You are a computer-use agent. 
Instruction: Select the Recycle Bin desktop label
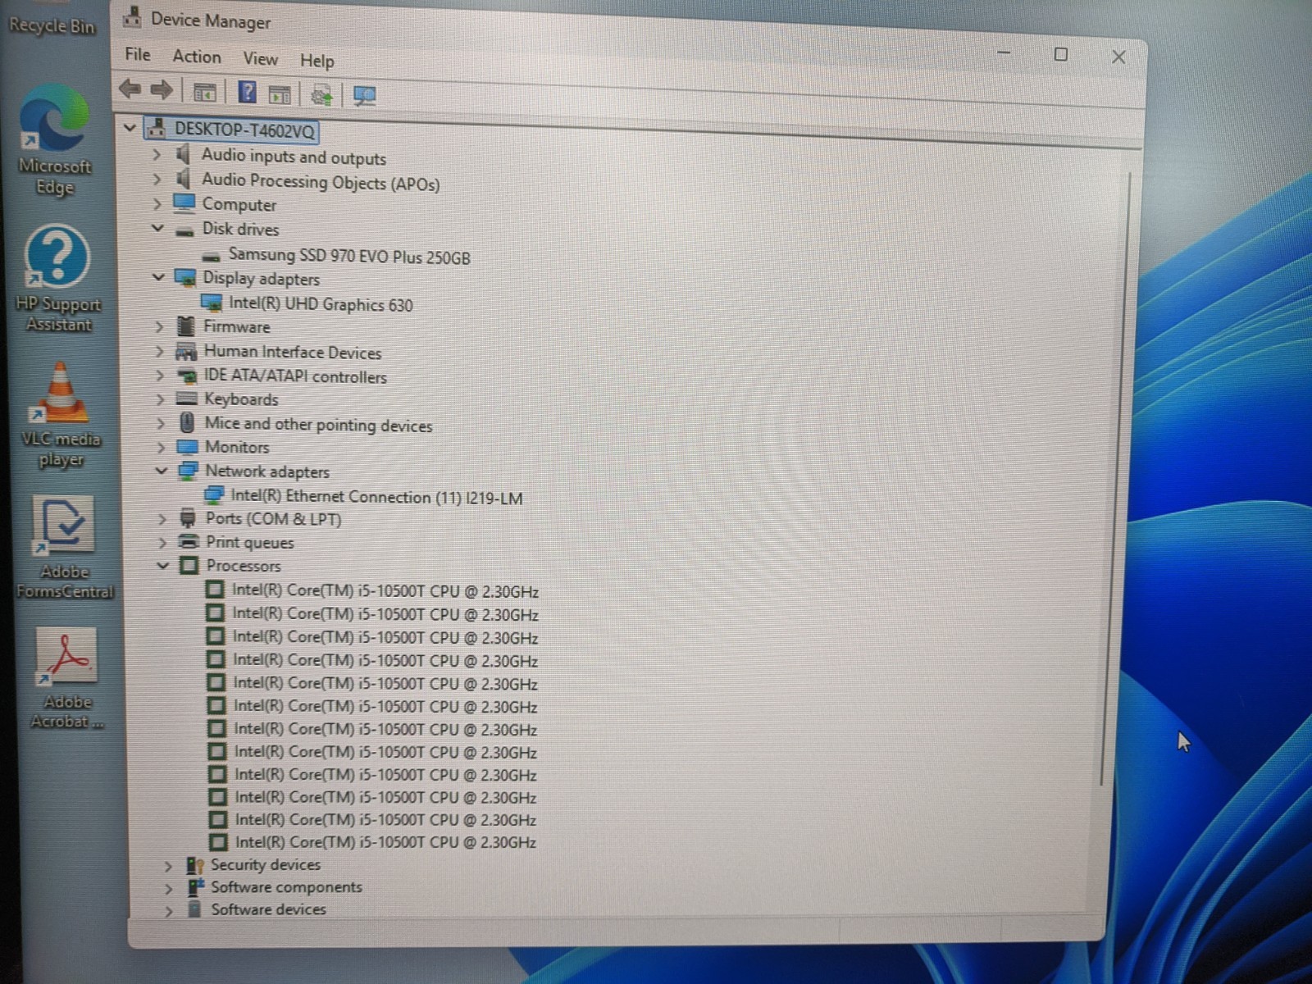[52, 25]
